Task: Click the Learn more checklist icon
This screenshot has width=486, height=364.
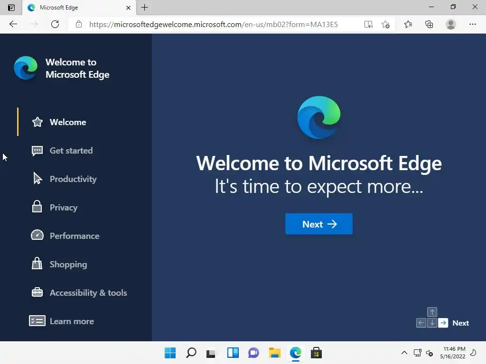Action: 37,321
